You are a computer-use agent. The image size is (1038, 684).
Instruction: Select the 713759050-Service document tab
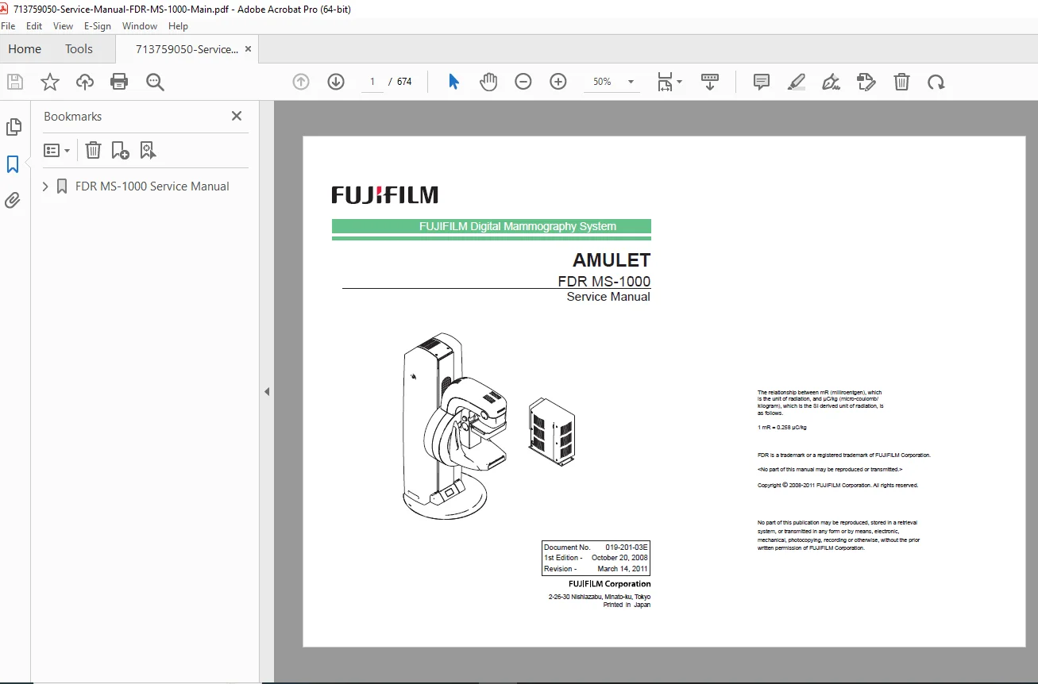187,49
